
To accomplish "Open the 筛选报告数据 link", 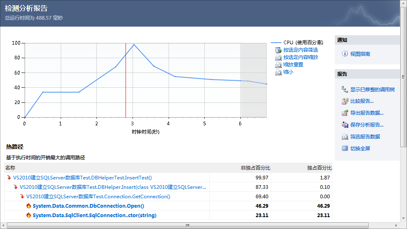I will [365, 136].
